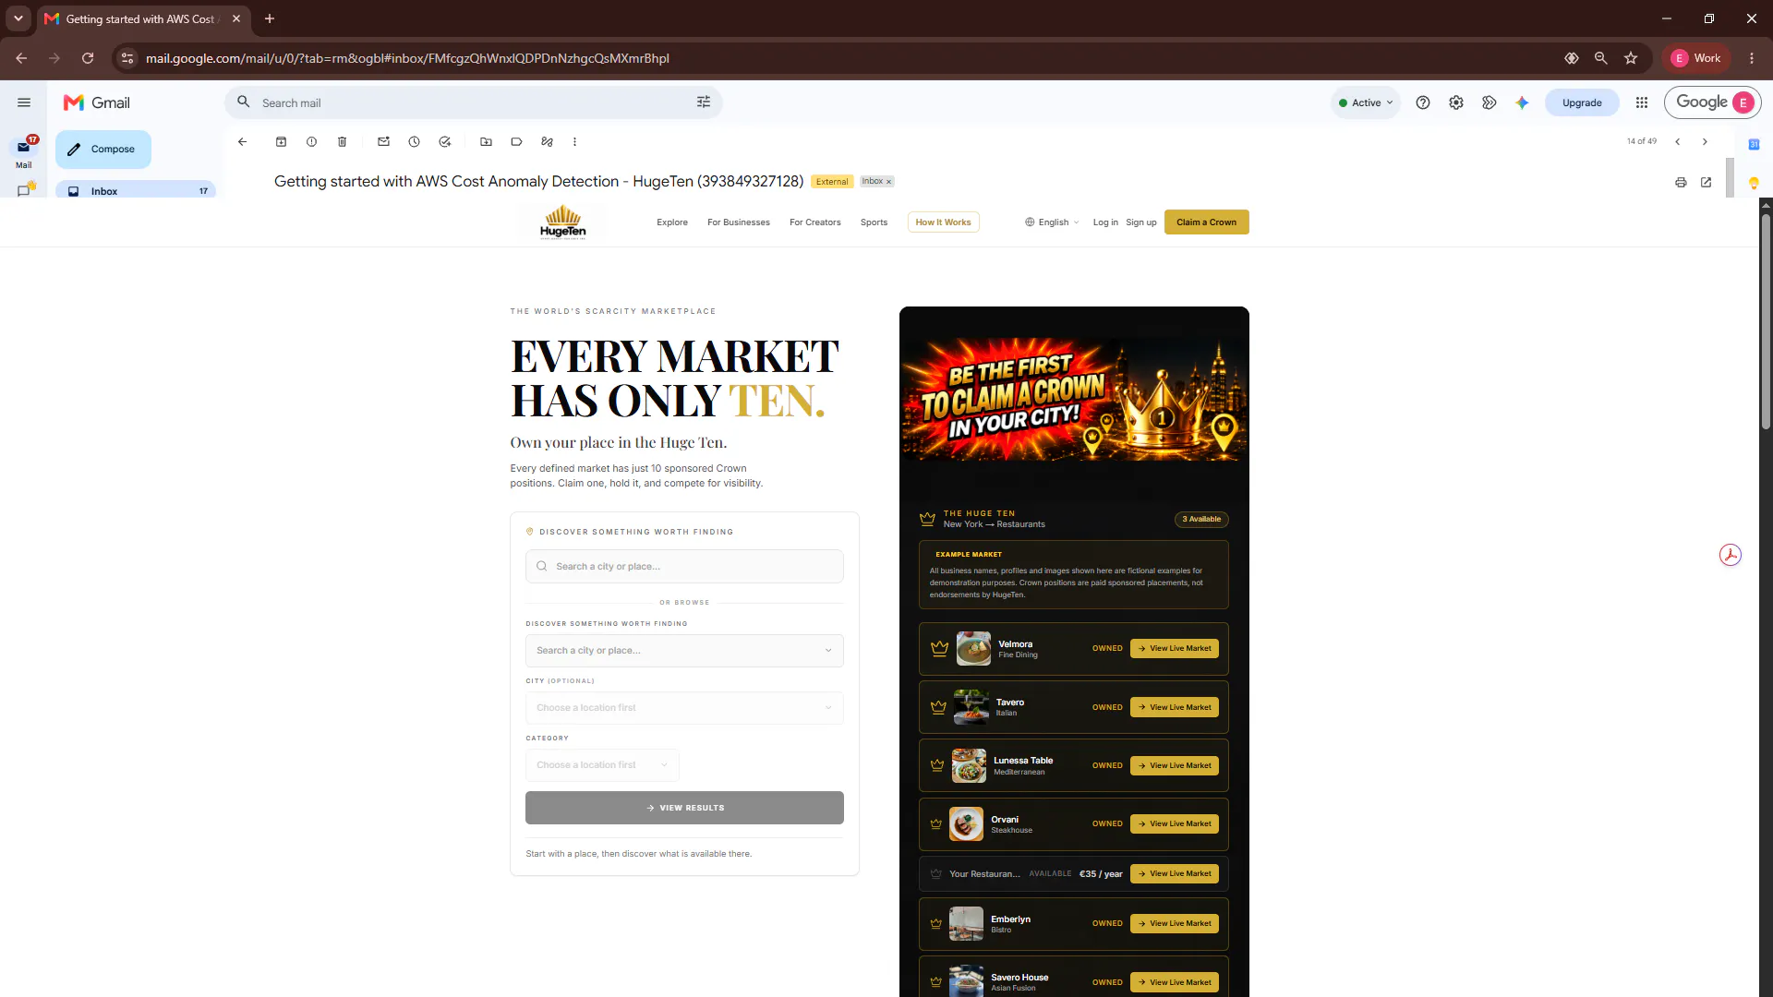Toggle the Gmail main menu hamburger

coord(24,102)
